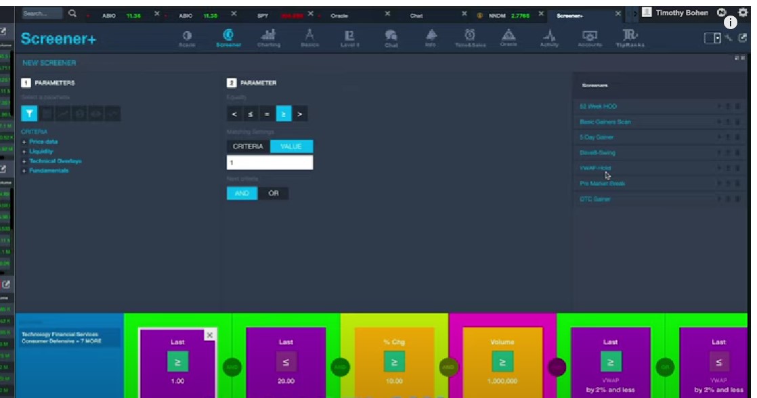Close the SPY tab
Screen dimensions: 757x398
click(x=310, y=14)
